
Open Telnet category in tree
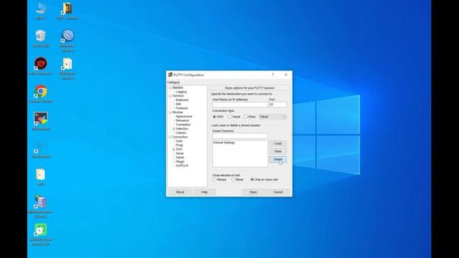pos(180,158)
